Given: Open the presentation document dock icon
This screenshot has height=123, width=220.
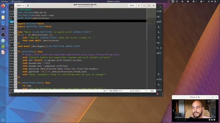Looking at the screenshot, I should (x=3, y=52).
